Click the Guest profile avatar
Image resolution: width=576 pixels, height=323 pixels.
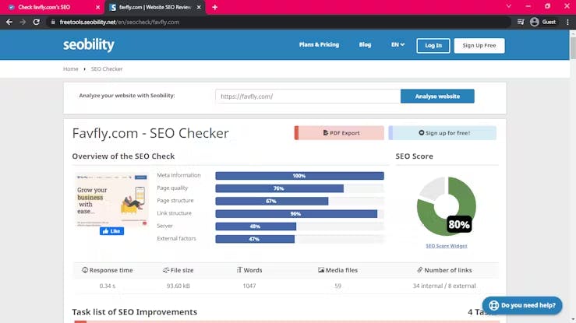(535, 22)
